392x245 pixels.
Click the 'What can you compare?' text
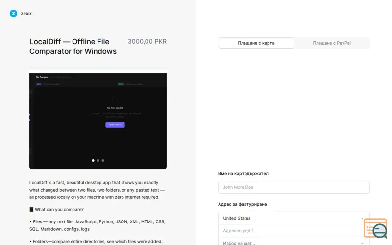point(59,210)
